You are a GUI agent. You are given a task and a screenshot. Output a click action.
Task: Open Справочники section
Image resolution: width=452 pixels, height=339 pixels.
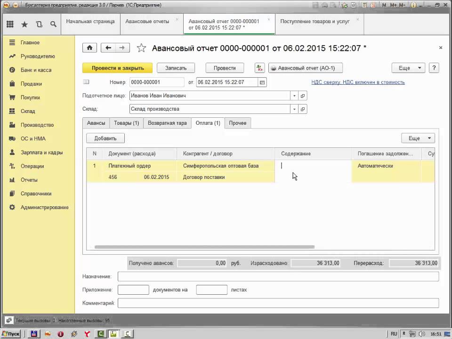coord(36,194)
